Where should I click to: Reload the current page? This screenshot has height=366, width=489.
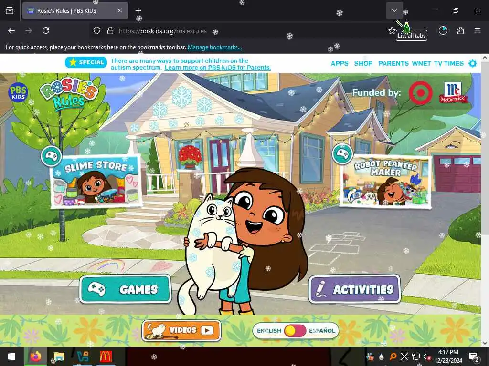46,30
